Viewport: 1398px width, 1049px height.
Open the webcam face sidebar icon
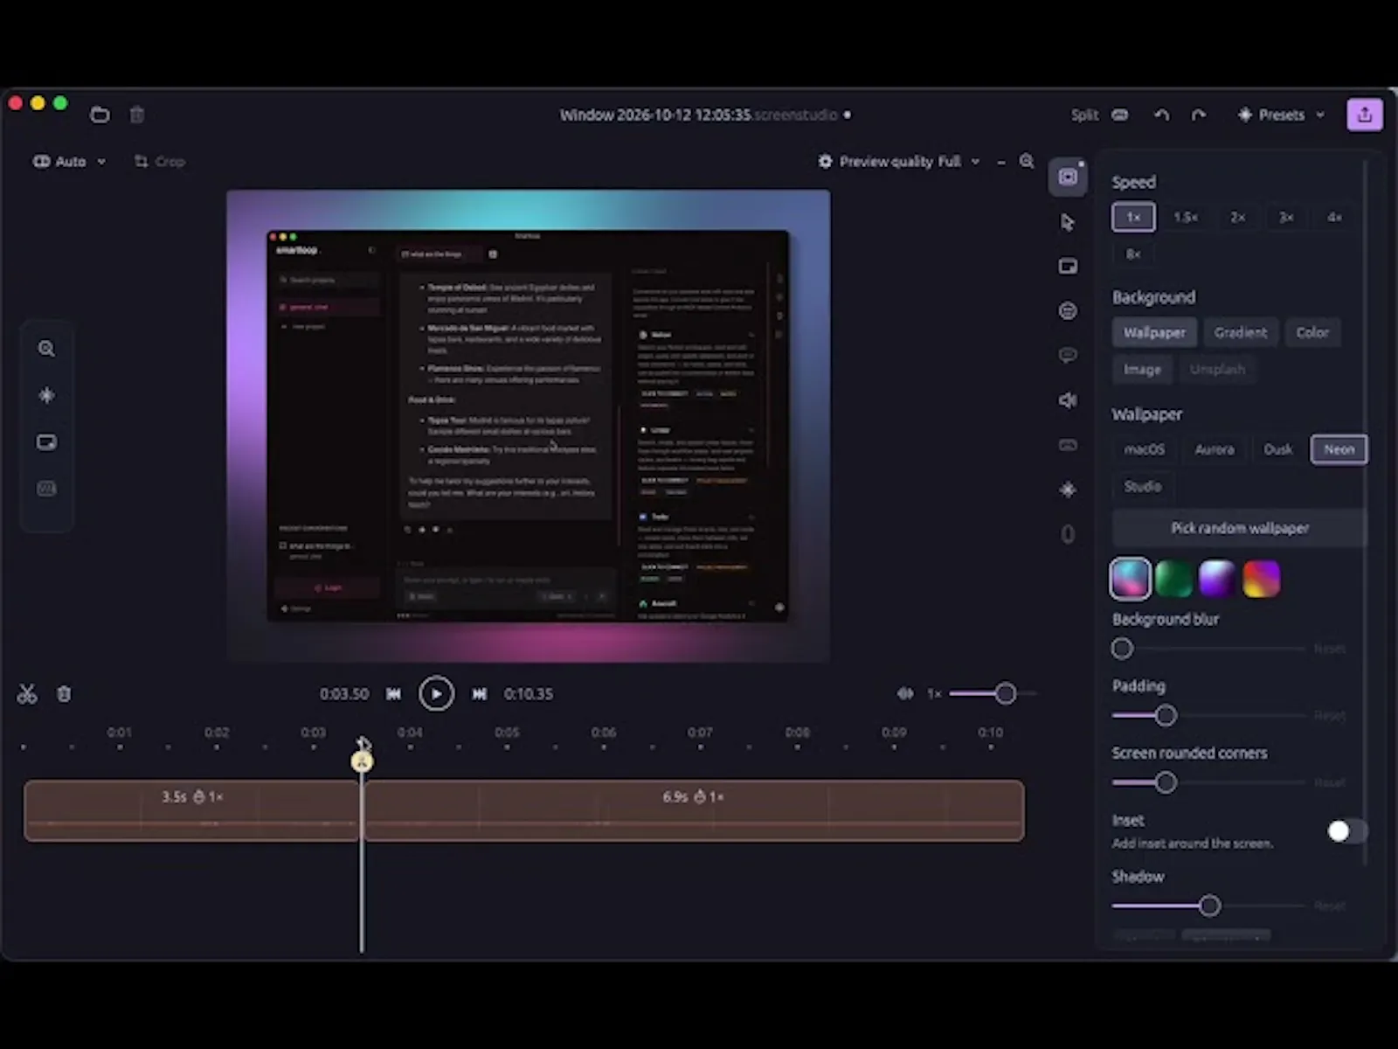1068,311
